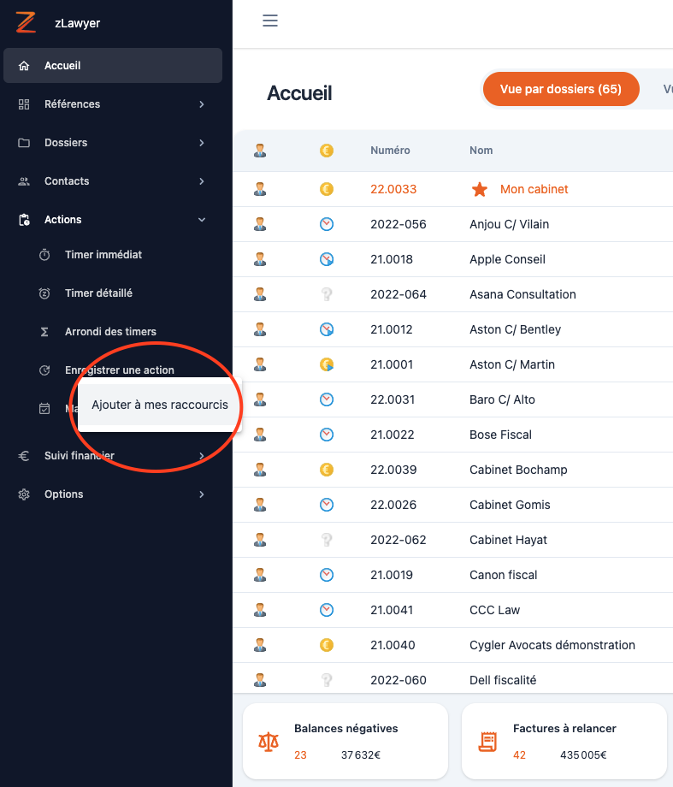This screenshot has width=673, height=787.
Task: Click the clock icon for Anjou C/ Vilain
Action: (x=326, y=224)
